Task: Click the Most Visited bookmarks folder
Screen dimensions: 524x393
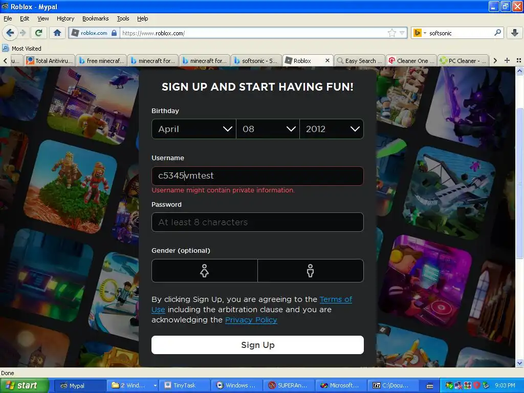Action: tap(22, 49)
